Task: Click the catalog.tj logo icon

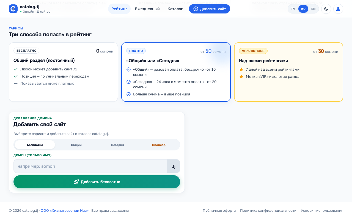Action: click(x=13, y=9)
